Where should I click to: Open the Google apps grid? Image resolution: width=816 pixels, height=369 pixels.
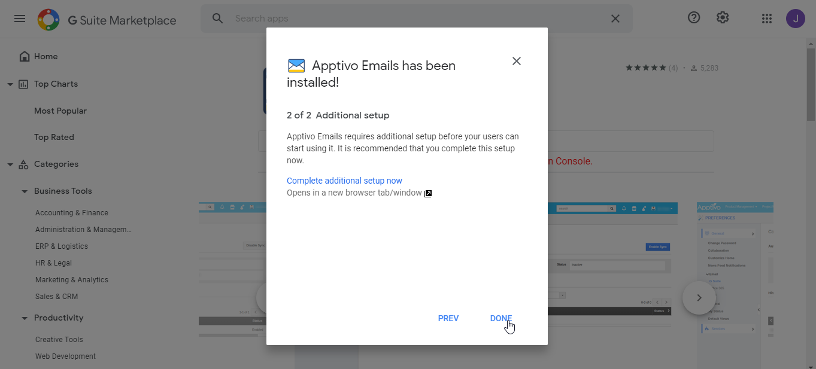point(767,19)
